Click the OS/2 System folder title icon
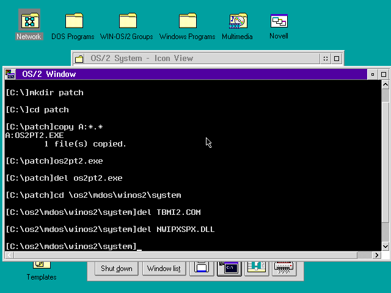Image resolution: width=391 pixels, height=293 pixels. click(x=79, y=59)
